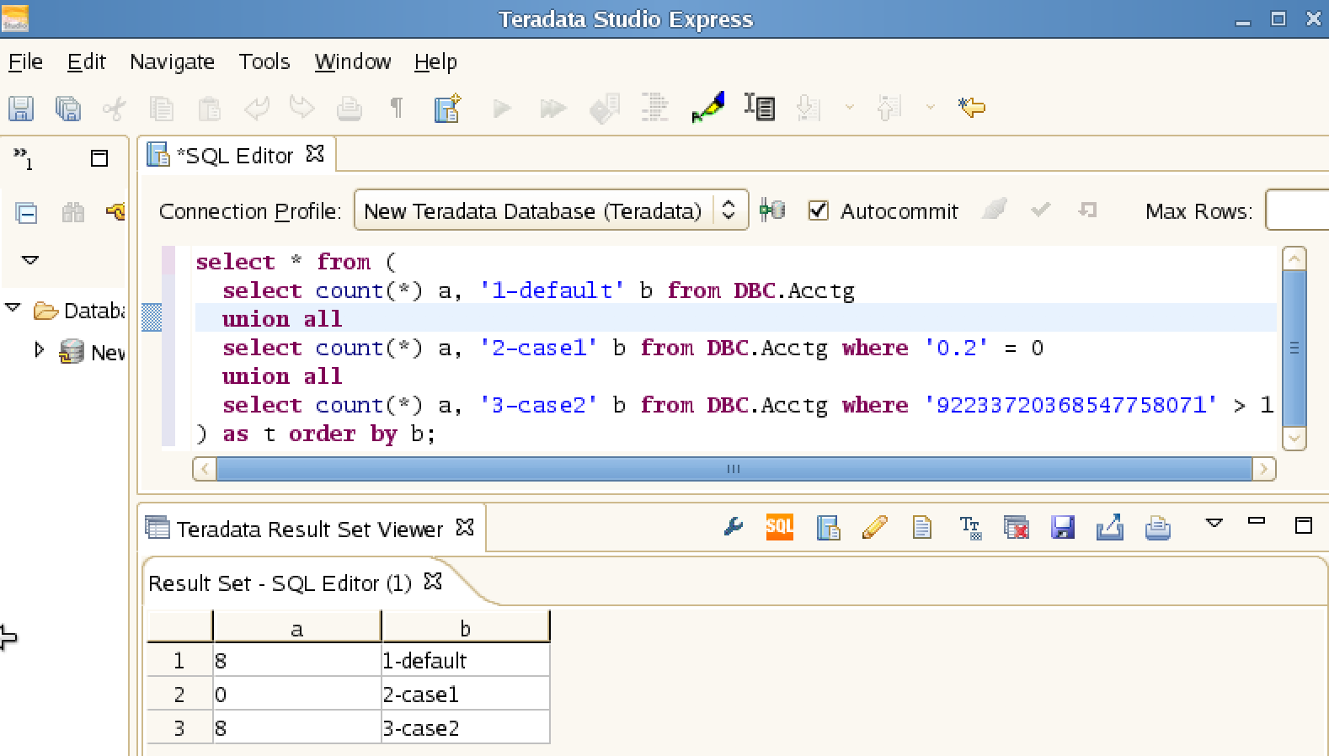Image resolution: width=1329 pixels, height=756 pixels.
Task: Expand the Nev database connection tree node
Action: click(x=39, y=349)
